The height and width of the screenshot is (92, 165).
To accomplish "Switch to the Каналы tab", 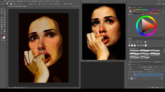I will click(134, 64).
